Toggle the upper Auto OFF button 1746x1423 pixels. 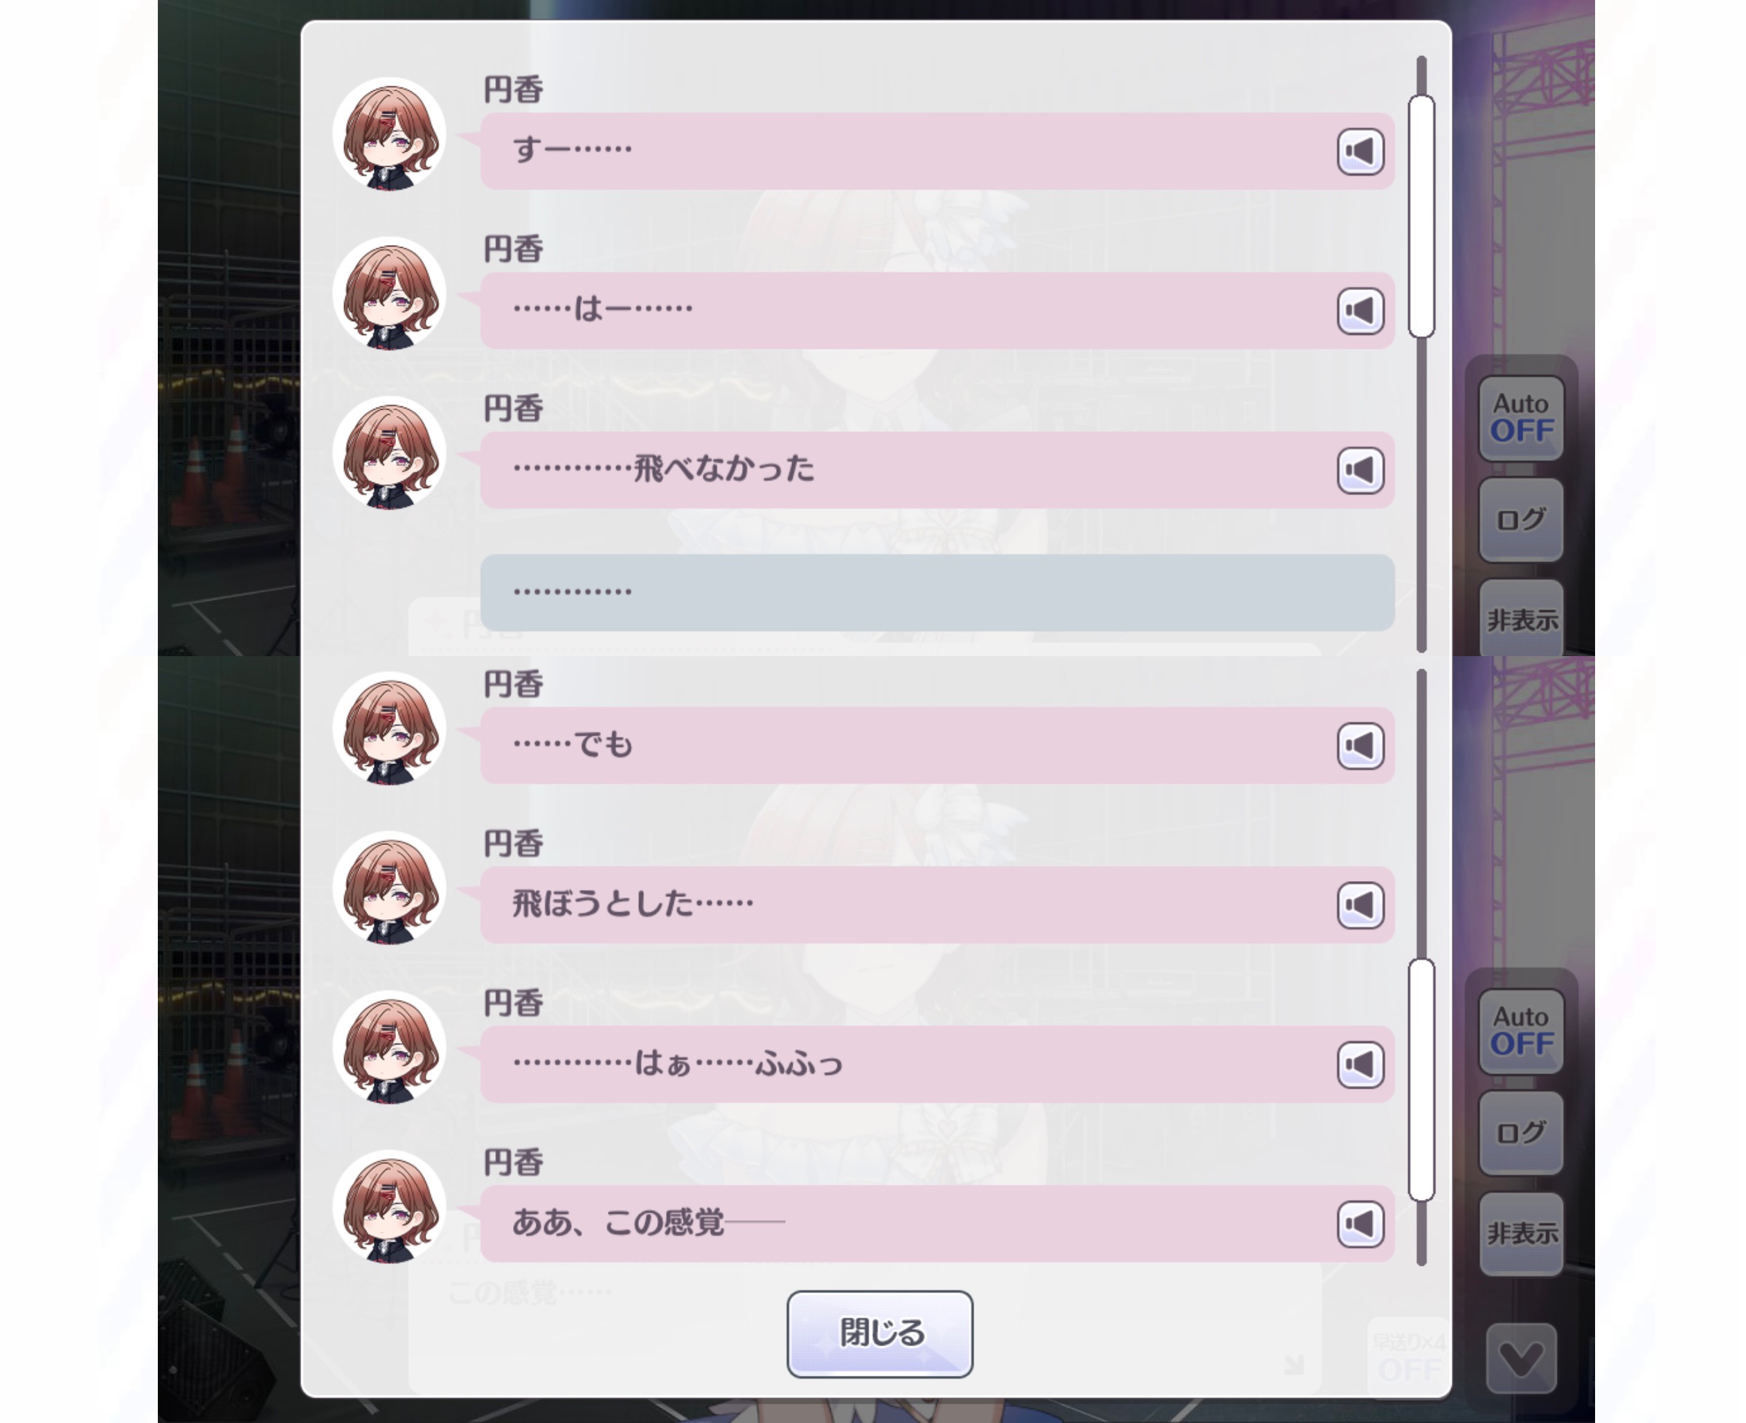[1522, 418]
